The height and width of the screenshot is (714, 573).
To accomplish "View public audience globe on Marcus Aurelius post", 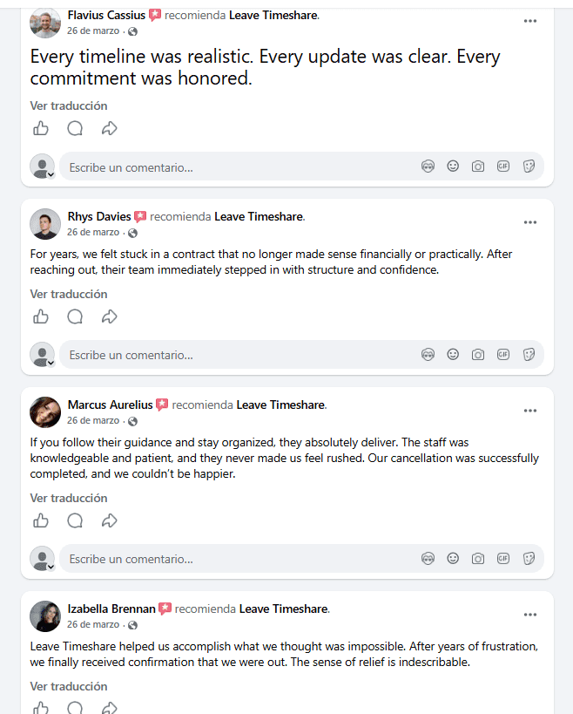I will tap(132, 421).
